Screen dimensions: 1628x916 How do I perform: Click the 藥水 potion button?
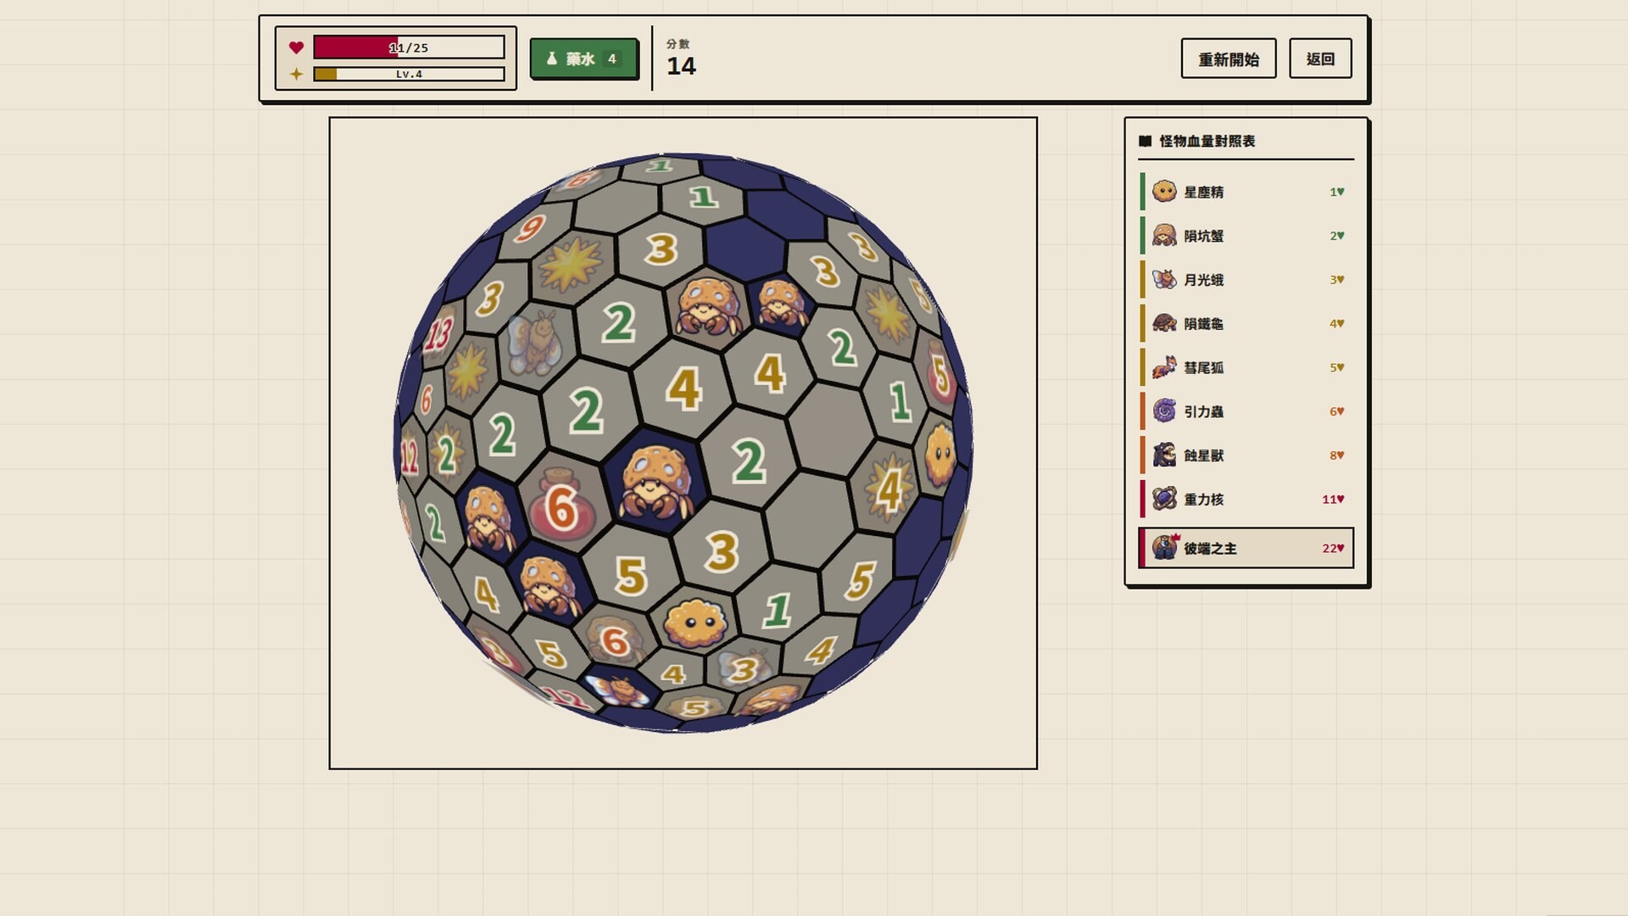click(x=584, y=59)
